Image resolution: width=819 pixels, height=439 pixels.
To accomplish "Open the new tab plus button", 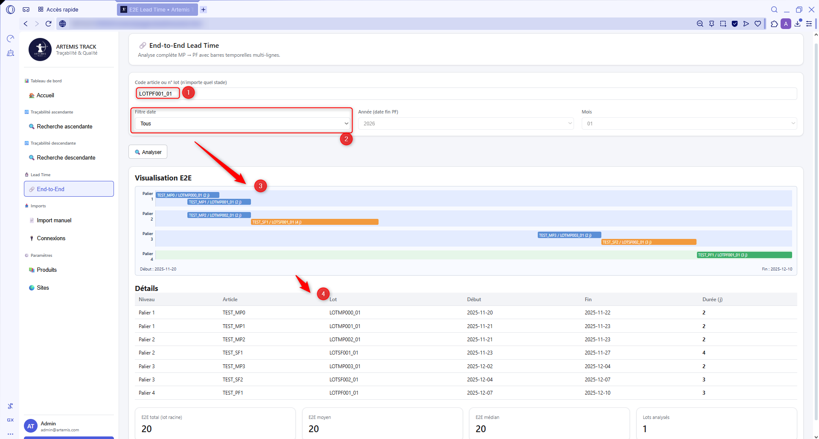I will (x=204, y=9).
